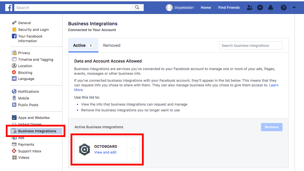
Task: Click the Business Integrations gear icon
Action: point(14,131)
